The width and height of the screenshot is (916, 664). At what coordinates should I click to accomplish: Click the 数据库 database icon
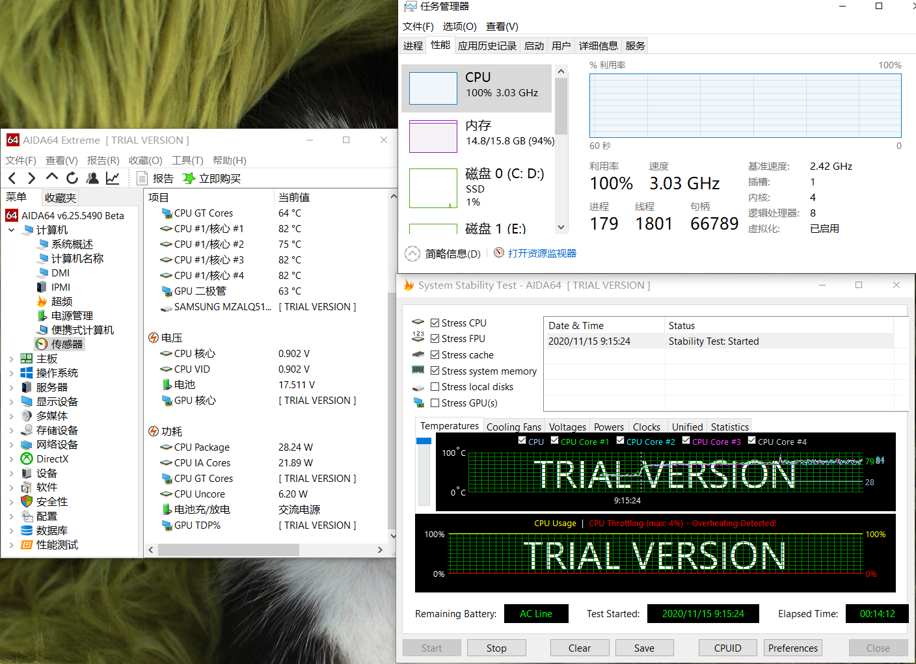(27, 530)
